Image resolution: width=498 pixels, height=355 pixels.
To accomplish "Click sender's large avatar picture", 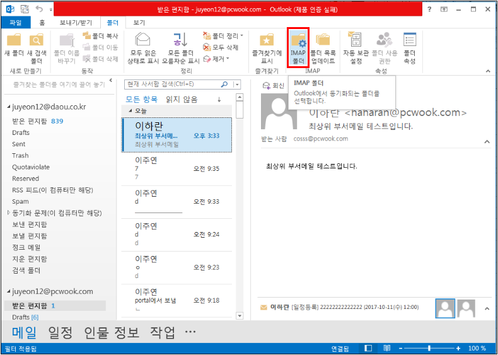I will point(279,112).
